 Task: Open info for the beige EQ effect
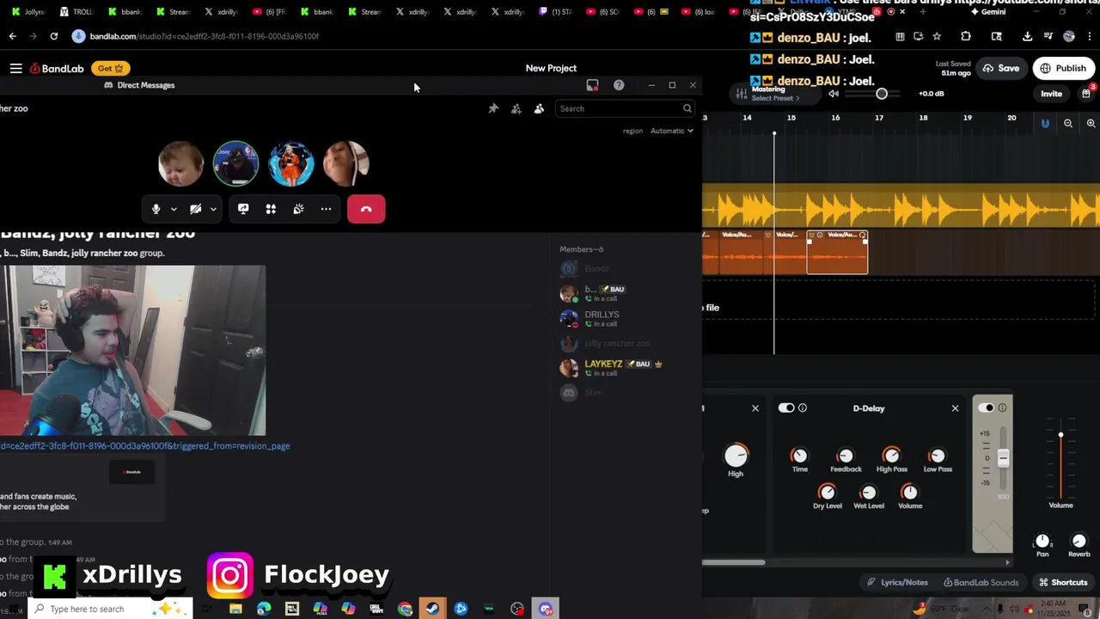coord(1002,408)
